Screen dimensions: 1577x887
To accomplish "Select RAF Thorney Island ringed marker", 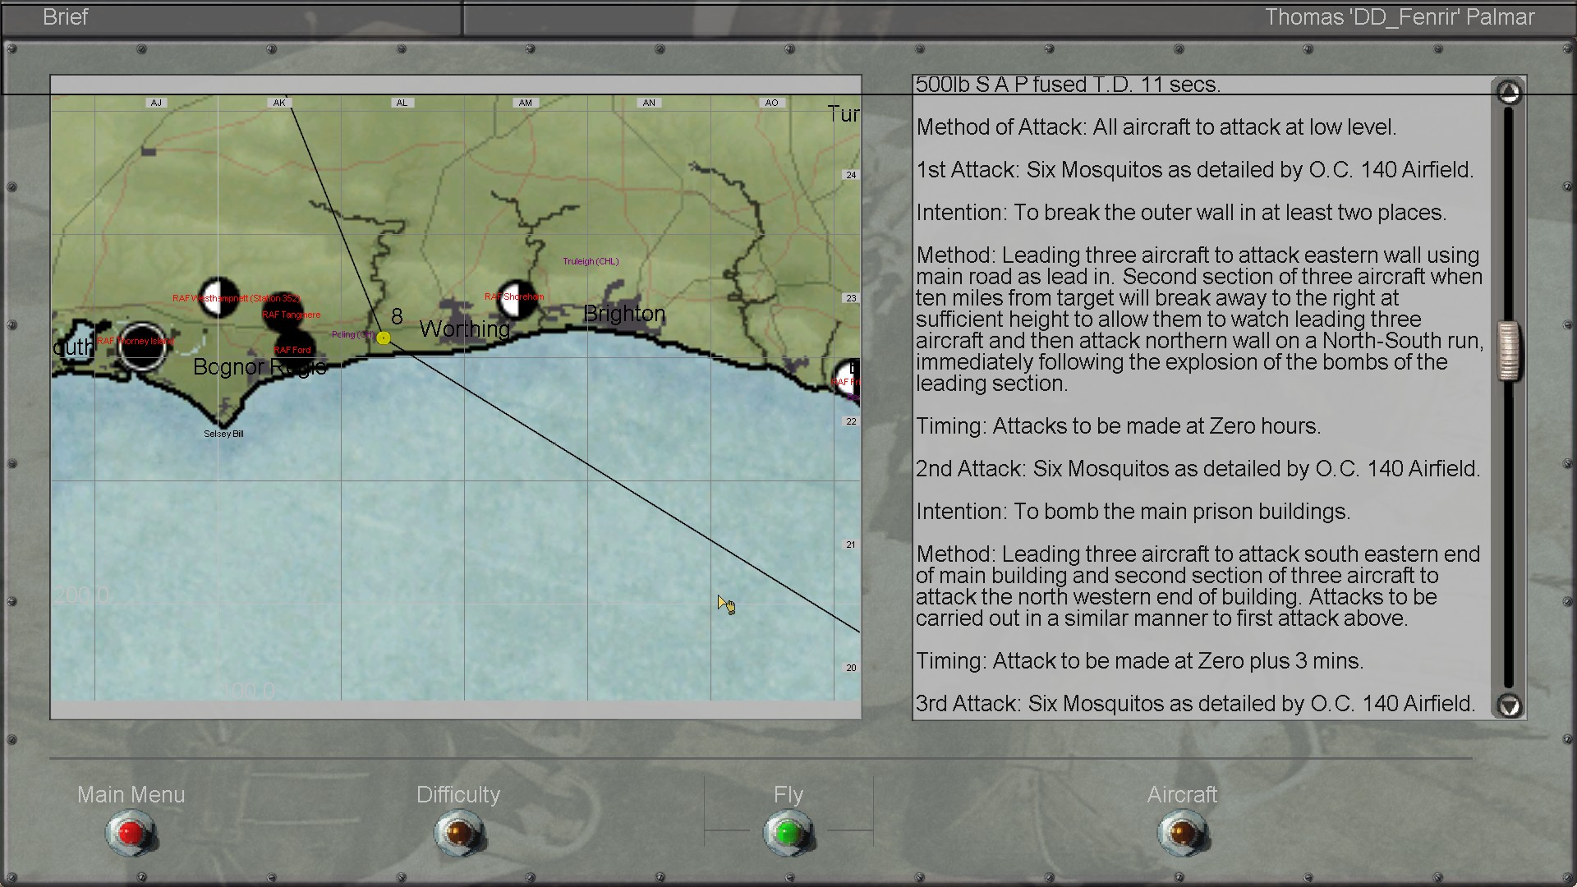I will [141, 347].
